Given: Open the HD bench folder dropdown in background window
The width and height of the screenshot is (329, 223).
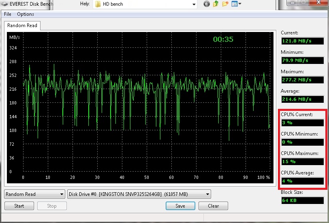Looking at the screenshot, I should pos(194,4).
